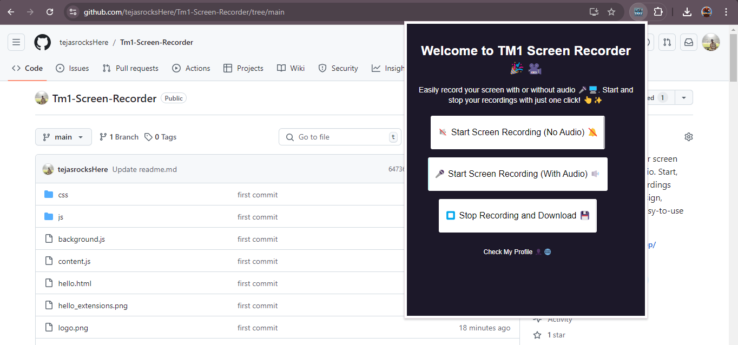Expand the star button dropdown arrow
This screenshot has height=345, width=738.
684,97
